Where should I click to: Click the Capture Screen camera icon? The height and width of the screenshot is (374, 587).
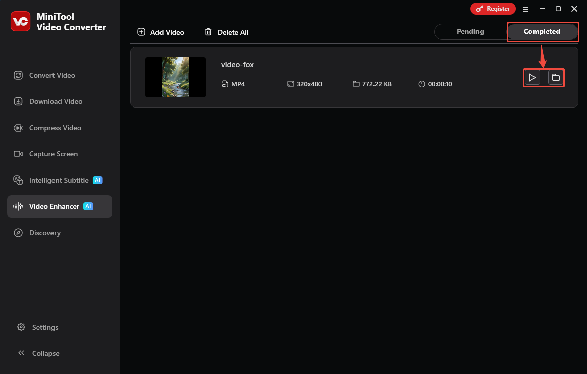(x=18, y=154)
